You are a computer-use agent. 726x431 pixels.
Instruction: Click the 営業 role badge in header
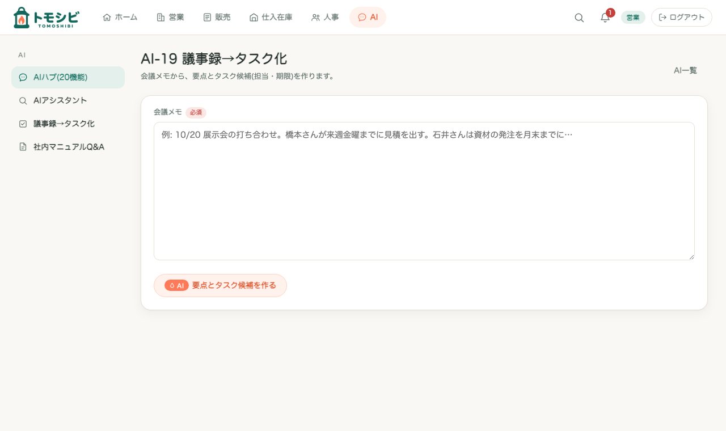633,18
